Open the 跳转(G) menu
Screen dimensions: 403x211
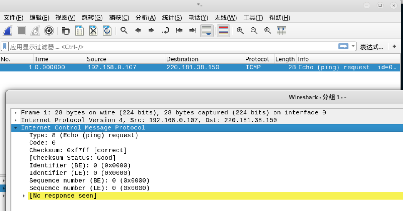[92, 18]
